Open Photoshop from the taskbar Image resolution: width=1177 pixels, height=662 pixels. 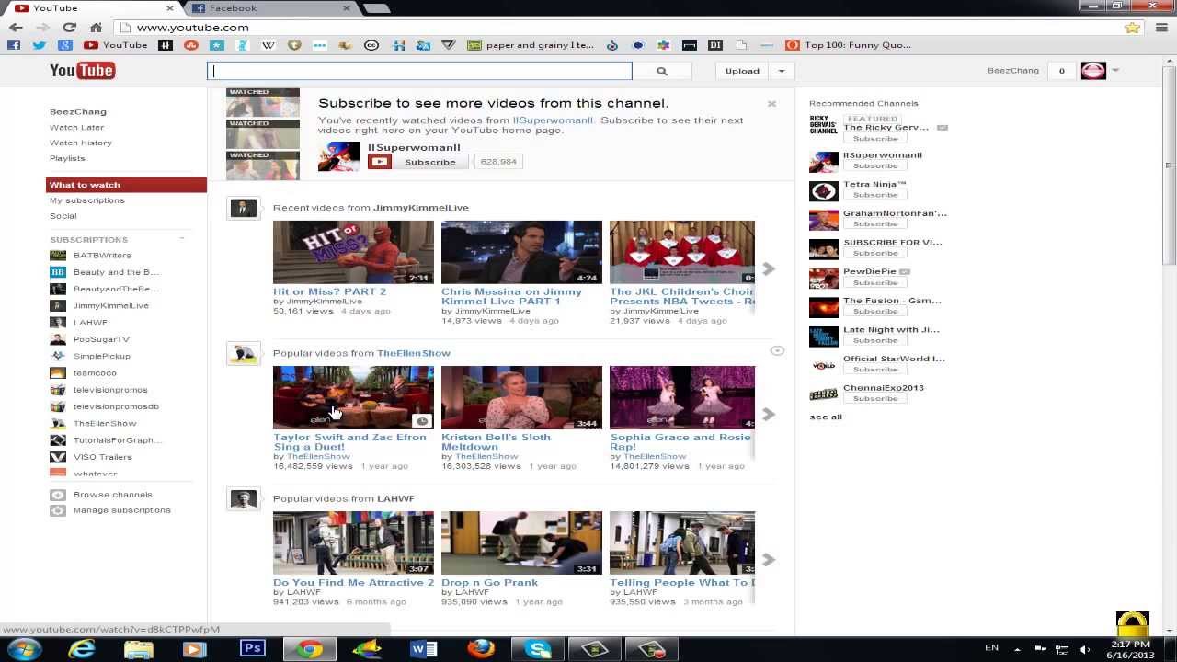pos(252,649)
